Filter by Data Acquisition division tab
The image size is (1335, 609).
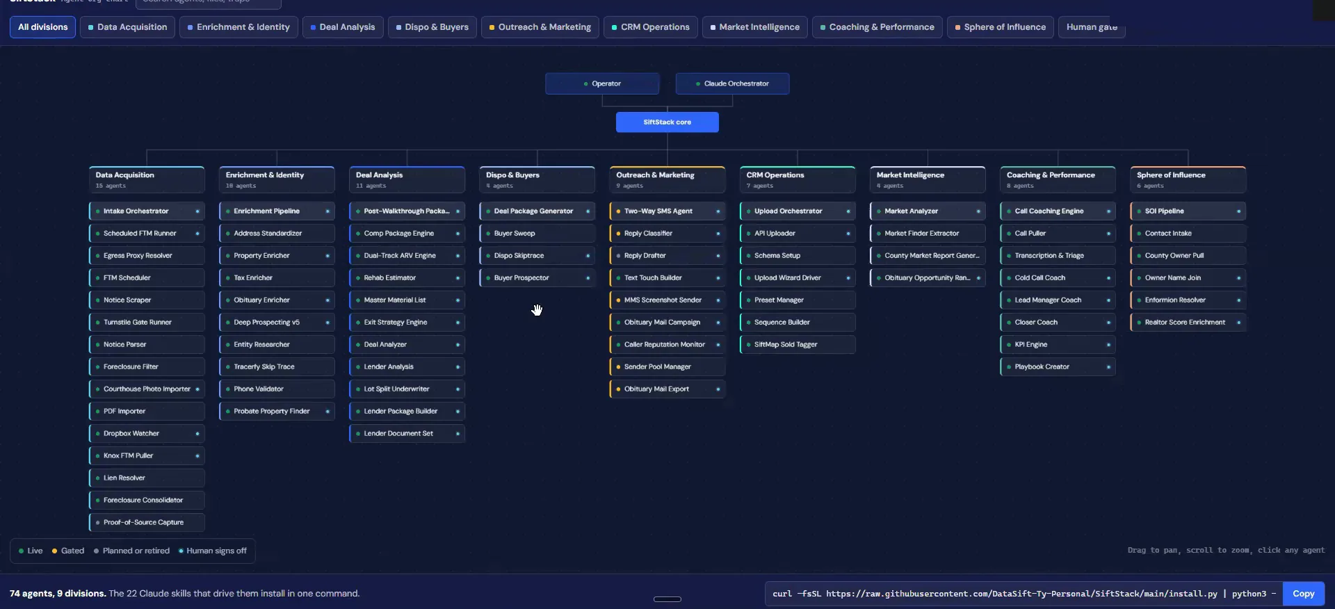(x=127, y=27)
